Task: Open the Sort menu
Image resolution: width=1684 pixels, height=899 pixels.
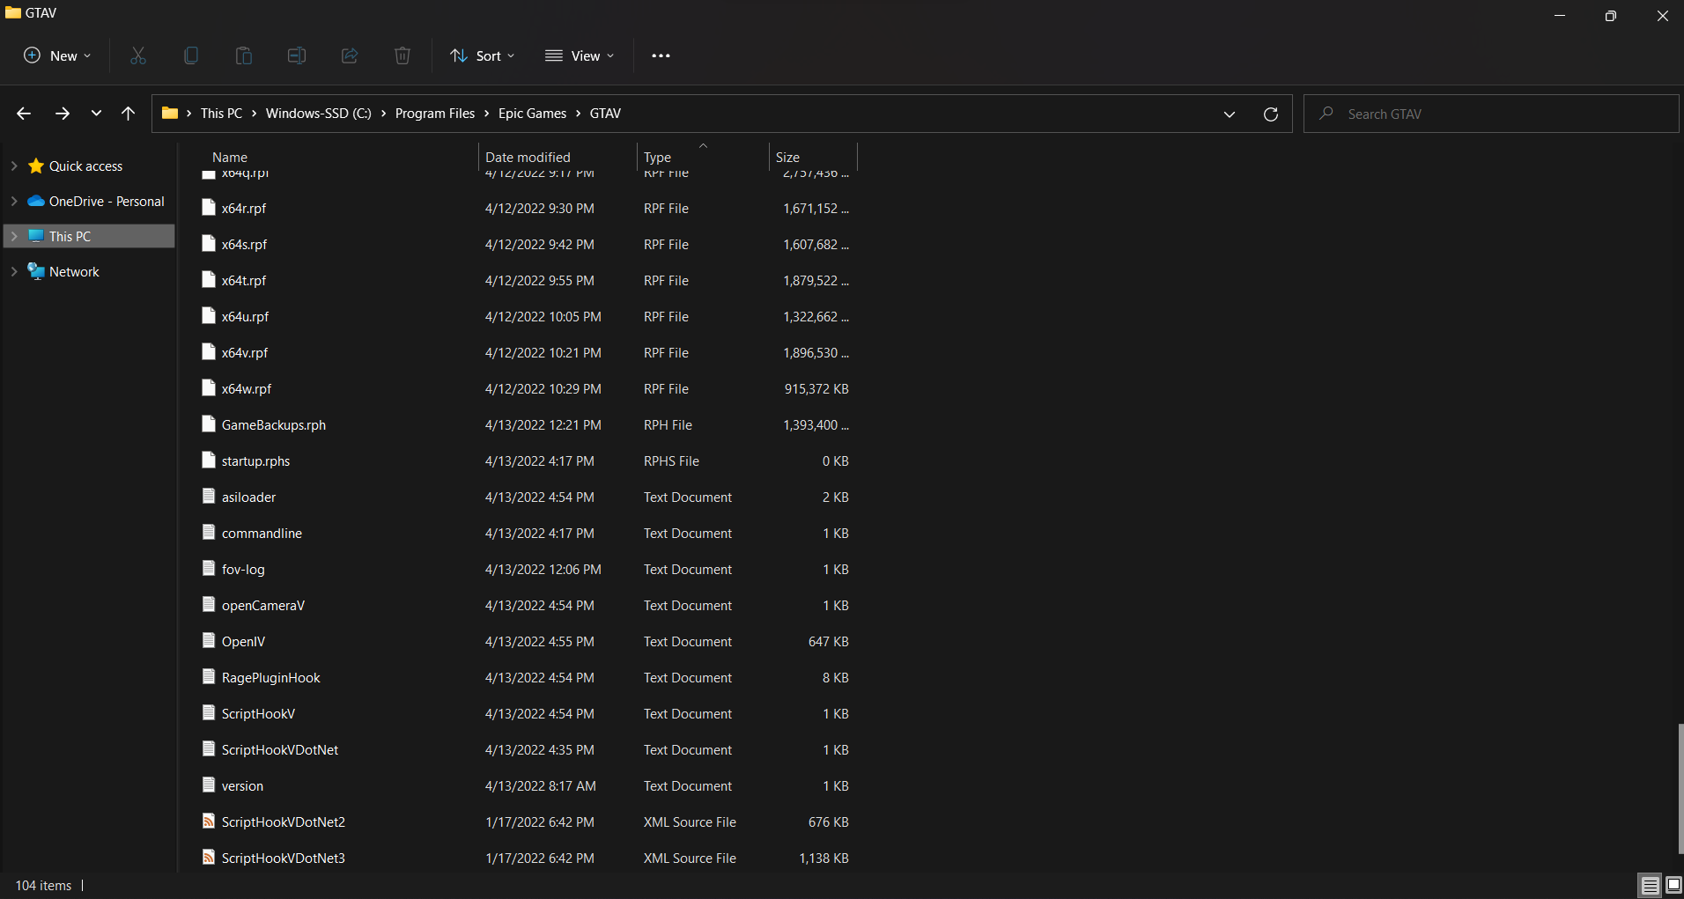Action: tap(482, 55)
